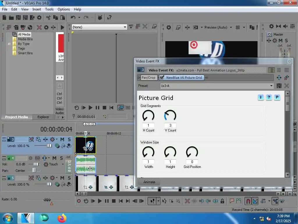Remove selected media with the red X in Project Media
Screen dimensions: 298x224
[x=39, y=27]
